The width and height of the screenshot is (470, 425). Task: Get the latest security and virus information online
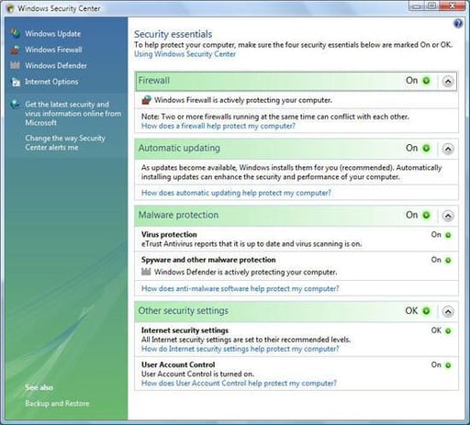pyautogui.click(x=73, y=114)
